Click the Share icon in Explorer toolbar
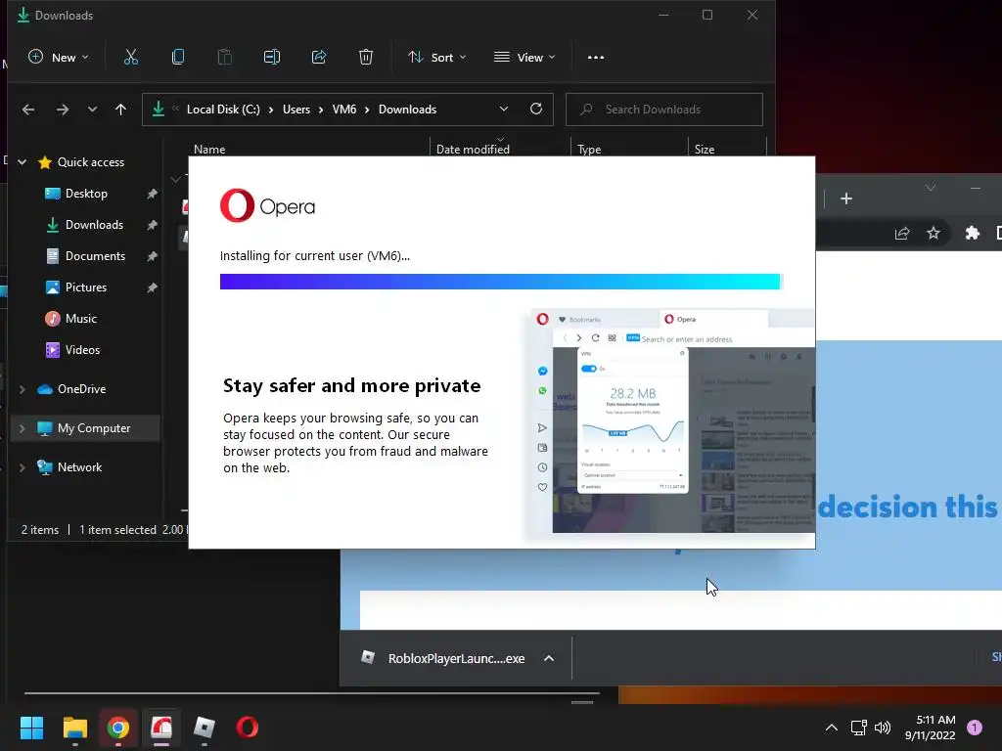 [319, 58]
